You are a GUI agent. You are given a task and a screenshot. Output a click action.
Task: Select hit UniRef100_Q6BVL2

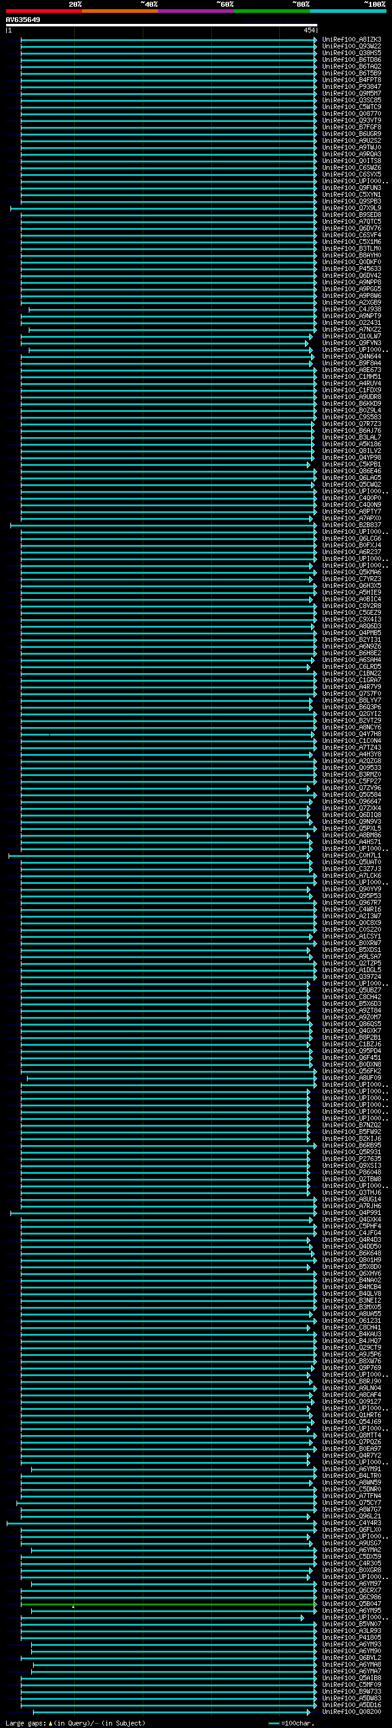pyautogui.click(x=352, y=1658)
